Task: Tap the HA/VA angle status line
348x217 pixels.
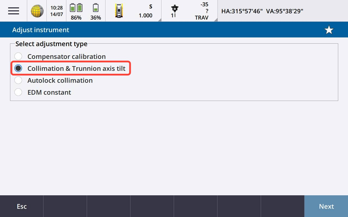Action: tap(262, 11)
